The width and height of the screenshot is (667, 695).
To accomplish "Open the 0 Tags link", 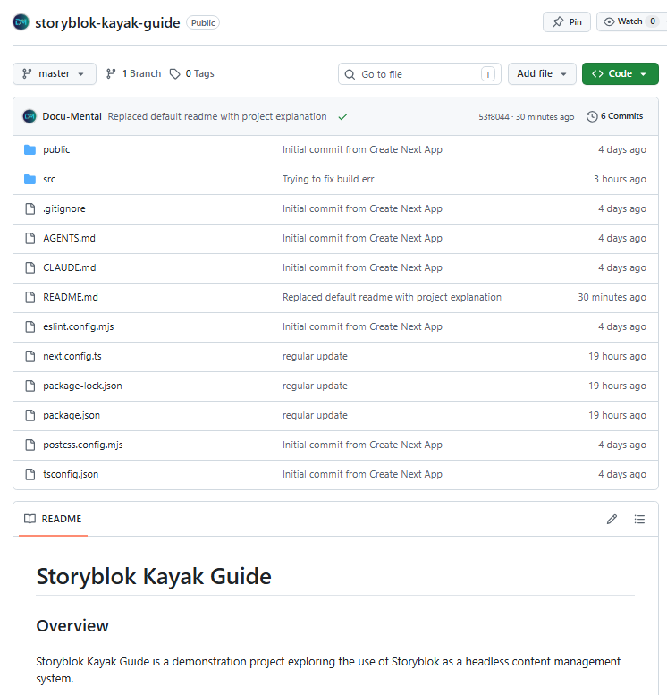I will (x=192, y=73).
